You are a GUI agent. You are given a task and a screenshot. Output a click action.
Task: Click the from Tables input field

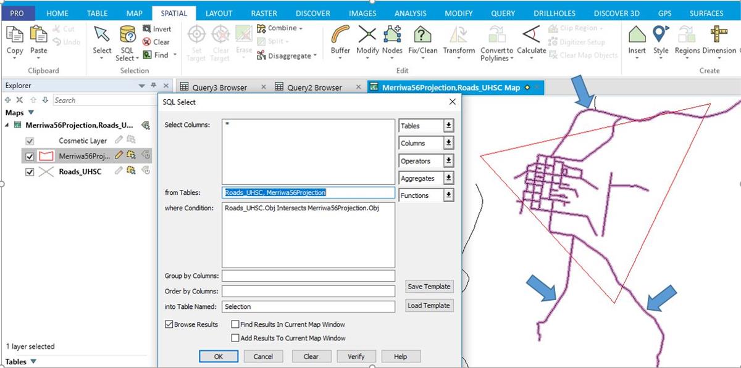308,192
